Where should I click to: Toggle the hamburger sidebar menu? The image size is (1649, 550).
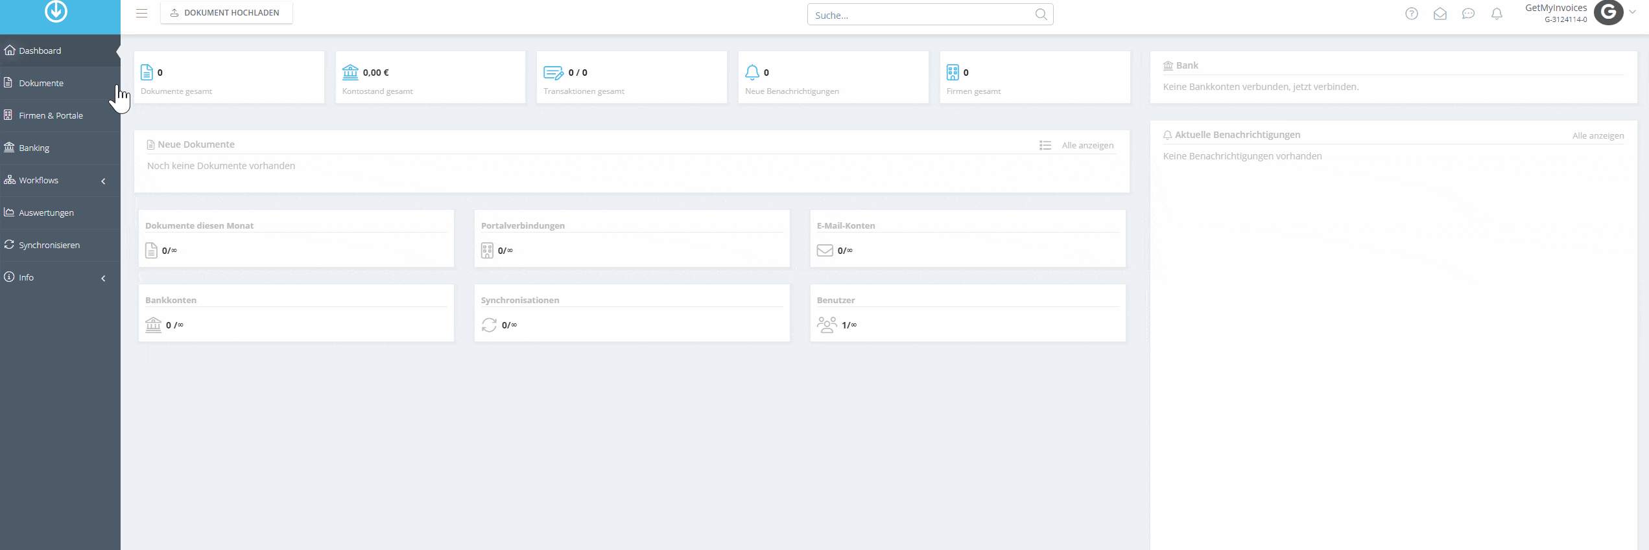tap(142, 13)
